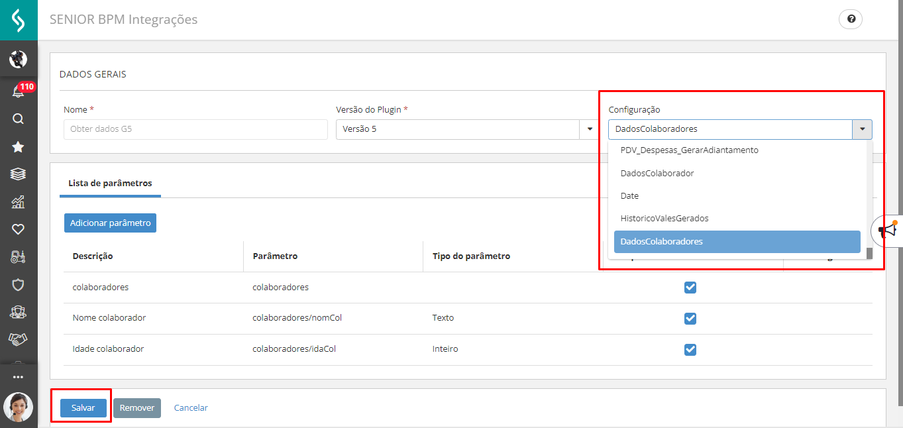Image resolution: width=903 pixels, height=428 pixels.
Task: Choose the Date configuration option
Action: (x=629, y=196)
